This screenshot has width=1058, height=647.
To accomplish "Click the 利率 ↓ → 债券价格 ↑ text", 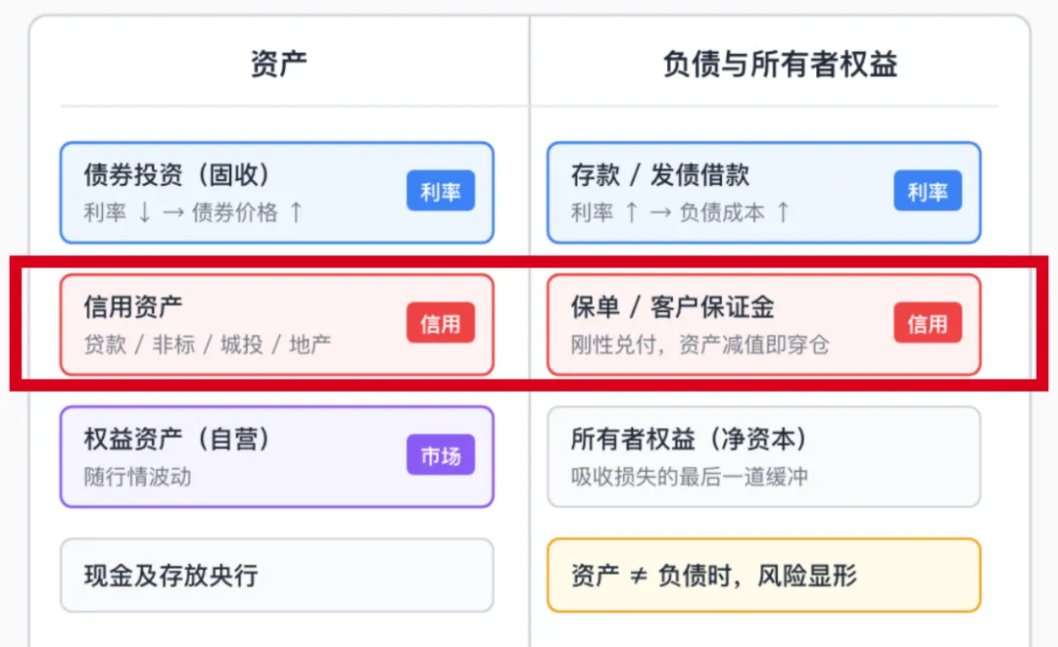I will tap(194, 212).
